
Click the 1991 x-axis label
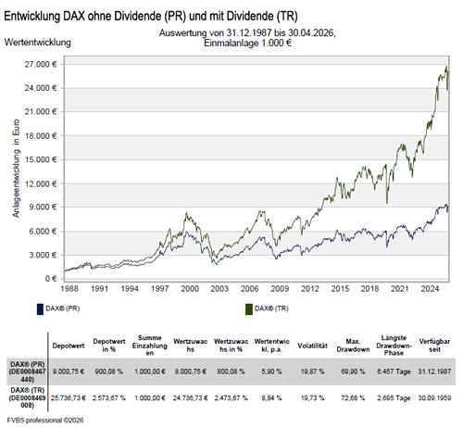(99, 289)
